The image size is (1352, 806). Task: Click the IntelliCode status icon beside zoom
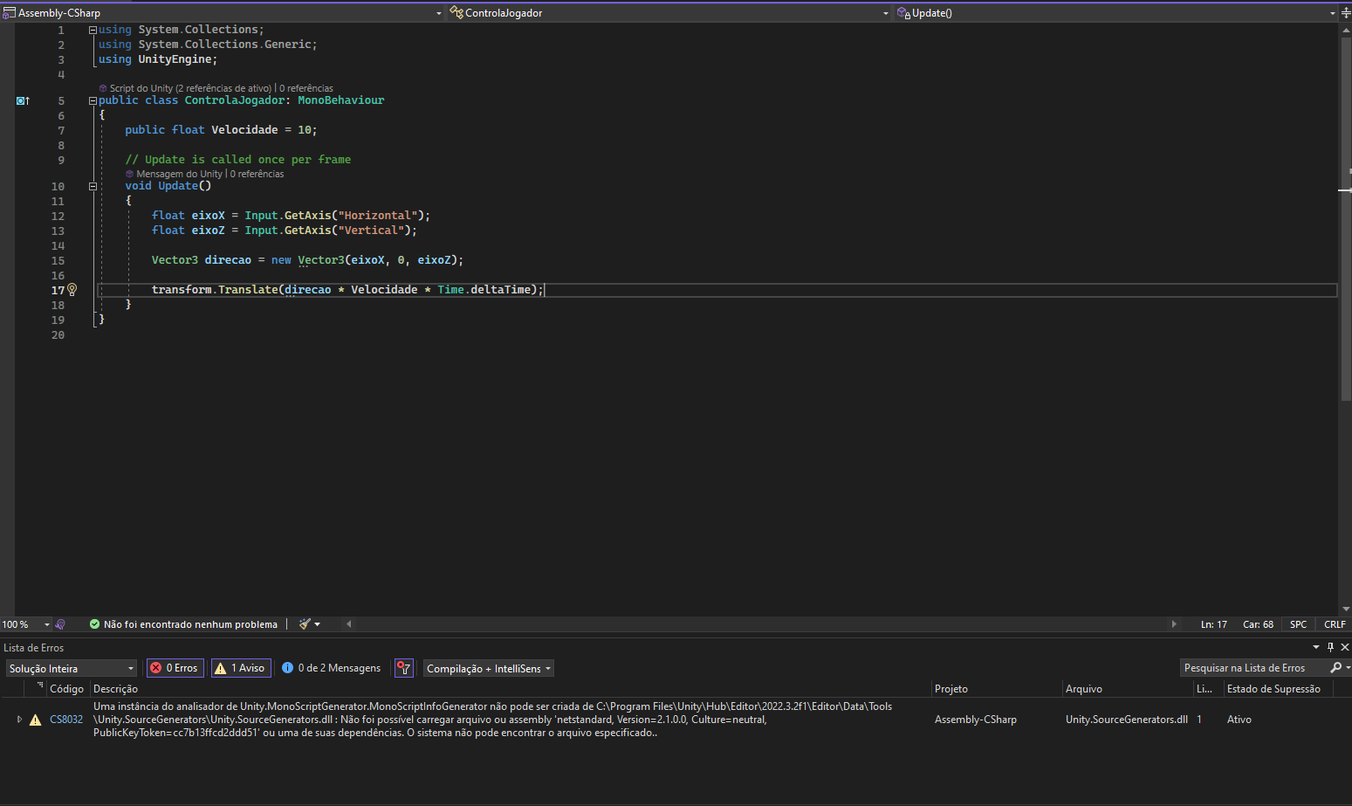coord(60,624)
